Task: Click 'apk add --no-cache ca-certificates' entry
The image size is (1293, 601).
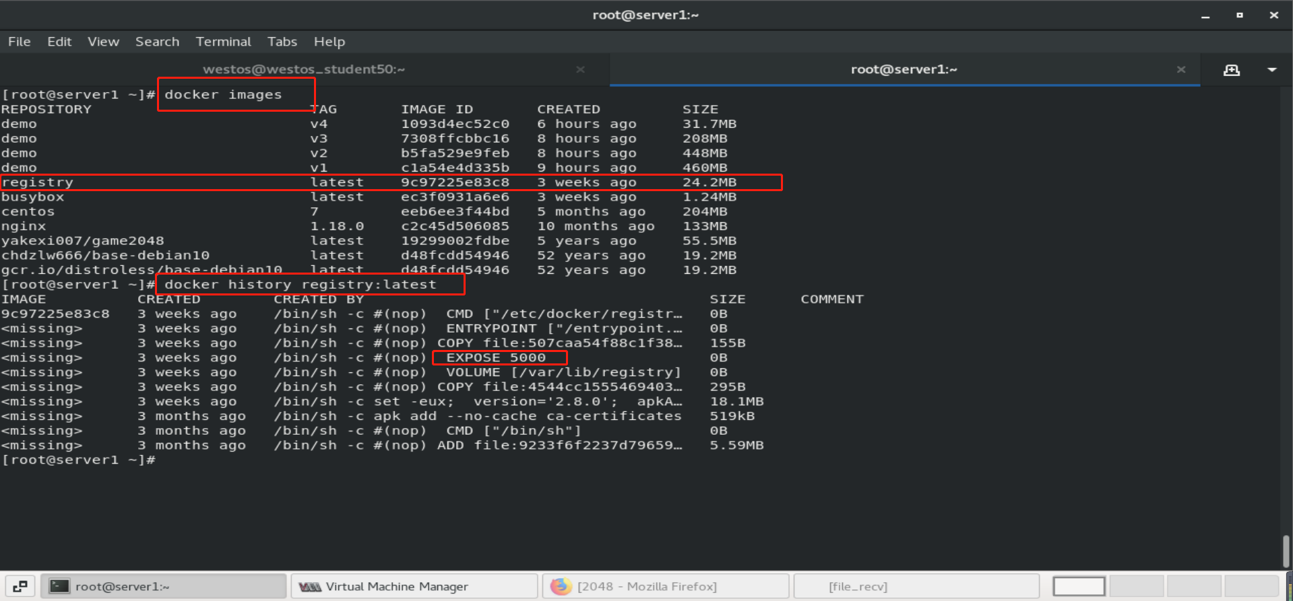Action: [x=528, y=417]
